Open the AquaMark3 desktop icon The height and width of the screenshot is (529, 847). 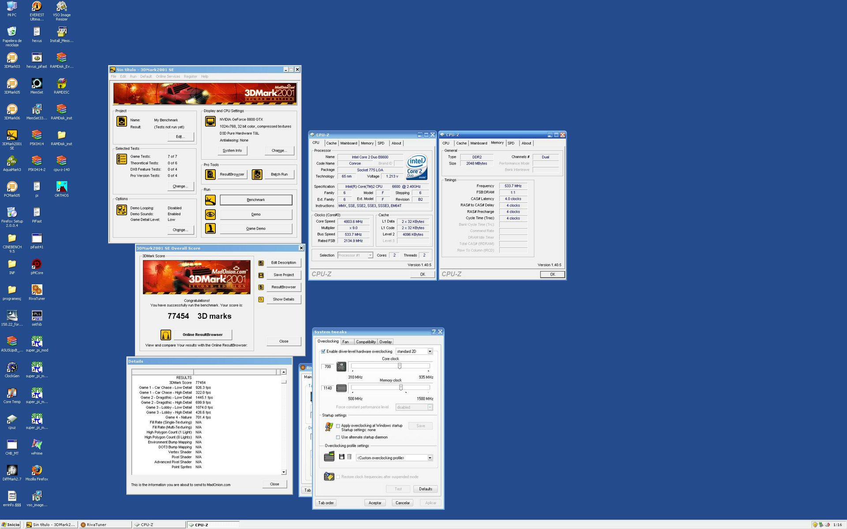pos(12,164)
